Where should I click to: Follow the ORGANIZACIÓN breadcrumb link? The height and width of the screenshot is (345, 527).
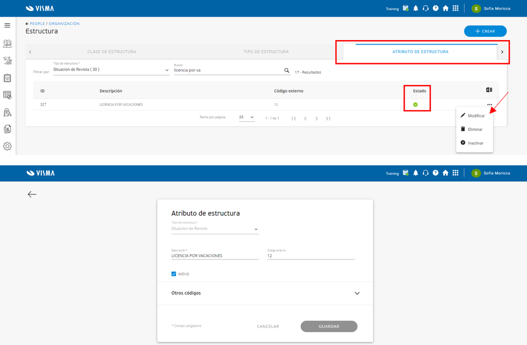pyautogui.click(x=64, y=24)
